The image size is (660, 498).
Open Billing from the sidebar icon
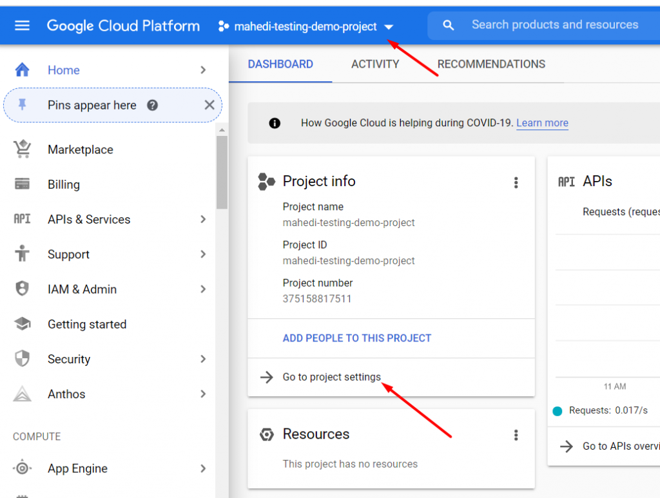click(x=23, y=184)
